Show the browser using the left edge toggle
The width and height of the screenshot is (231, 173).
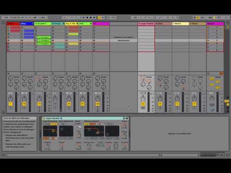pyautogui.click(x=3, y=22)
